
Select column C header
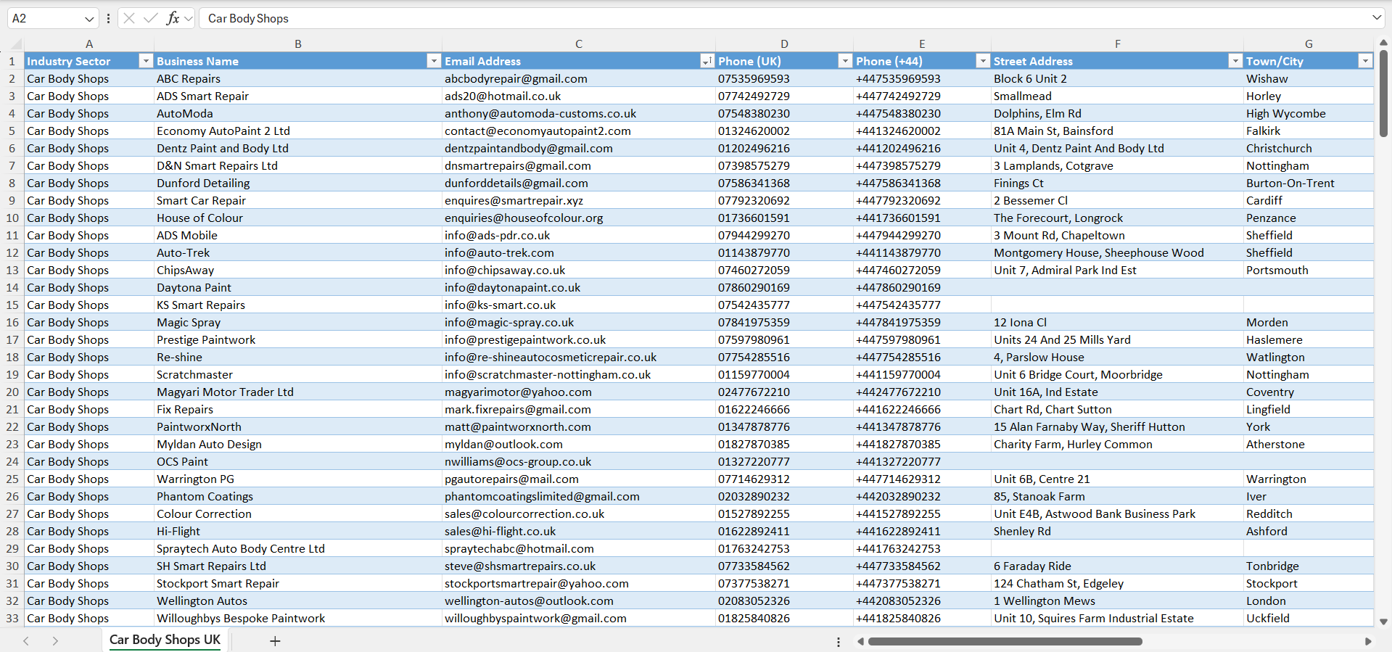pyautogui.click(x=579, y=44)
